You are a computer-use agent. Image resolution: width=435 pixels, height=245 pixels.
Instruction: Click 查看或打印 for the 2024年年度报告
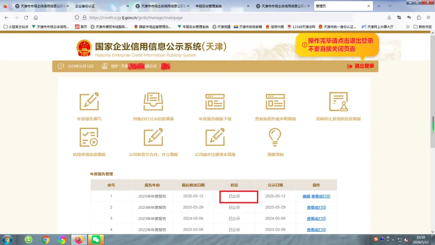tap(316, 207)
